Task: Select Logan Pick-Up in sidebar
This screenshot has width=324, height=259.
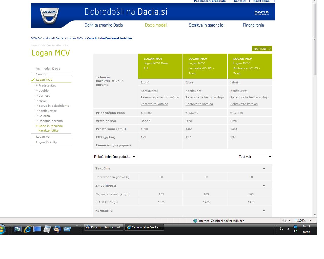Action: 46,142
